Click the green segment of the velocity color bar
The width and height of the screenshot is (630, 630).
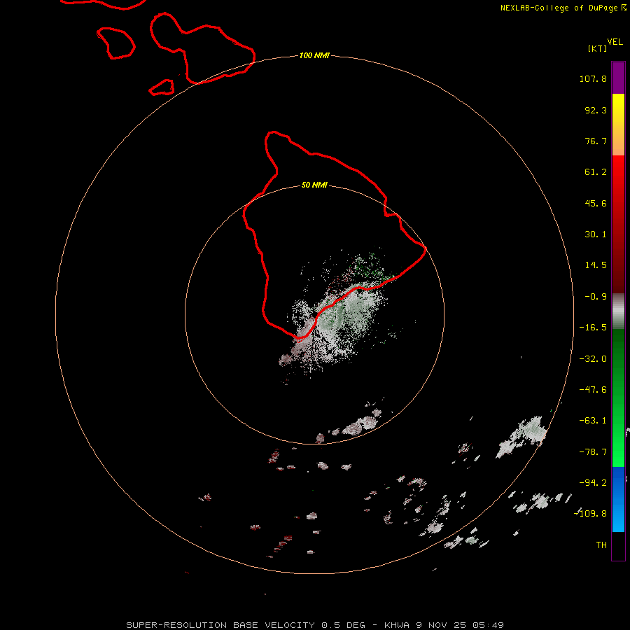point(618,398)
